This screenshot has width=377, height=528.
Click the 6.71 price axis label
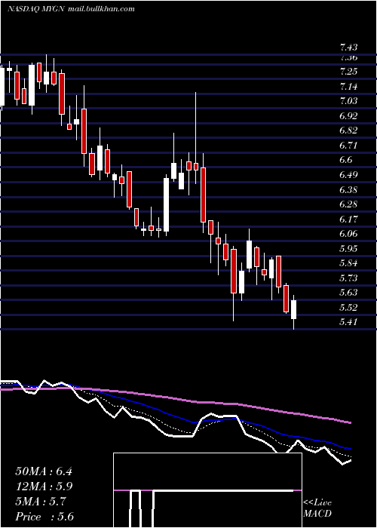348,145
